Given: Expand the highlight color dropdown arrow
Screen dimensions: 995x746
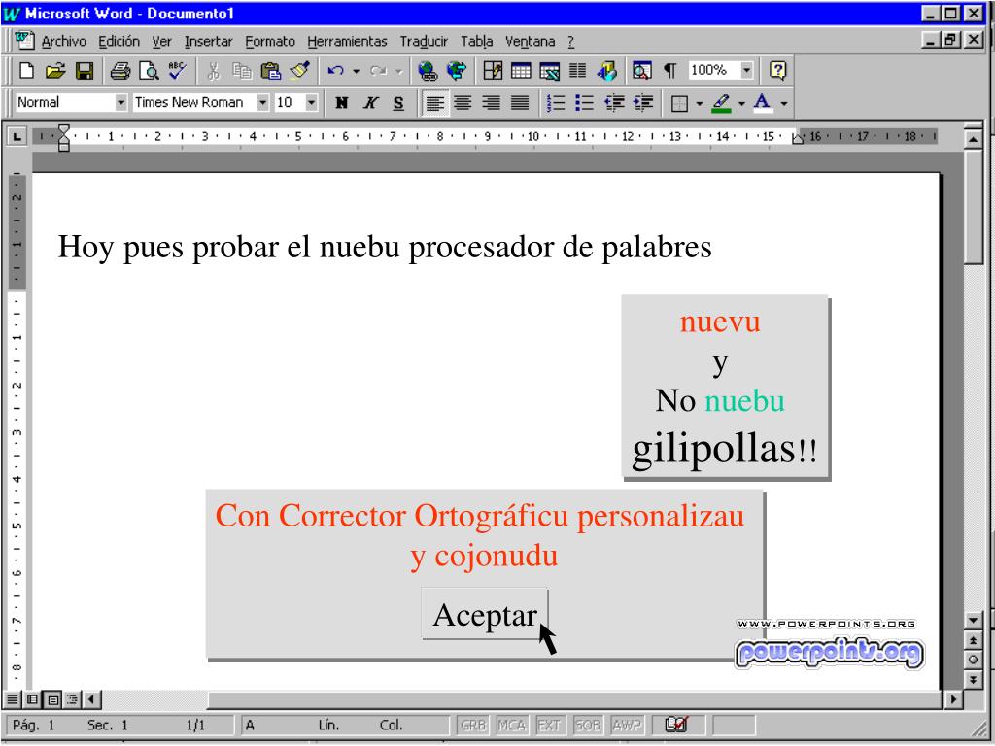Looking at the screenshot, I should click(x=741, y=103).
